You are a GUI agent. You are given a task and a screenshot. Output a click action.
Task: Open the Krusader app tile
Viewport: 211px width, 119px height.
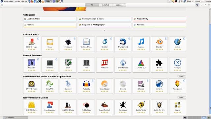(x=32, y=65)
